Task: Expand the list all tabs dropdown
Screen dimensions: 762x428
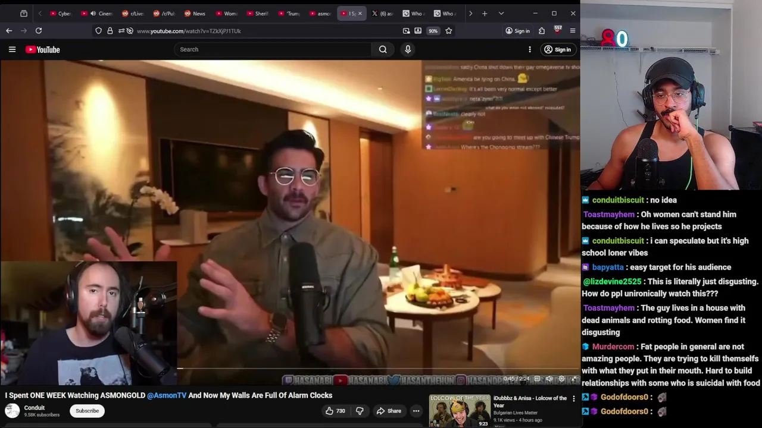Action: pos(501,13)
